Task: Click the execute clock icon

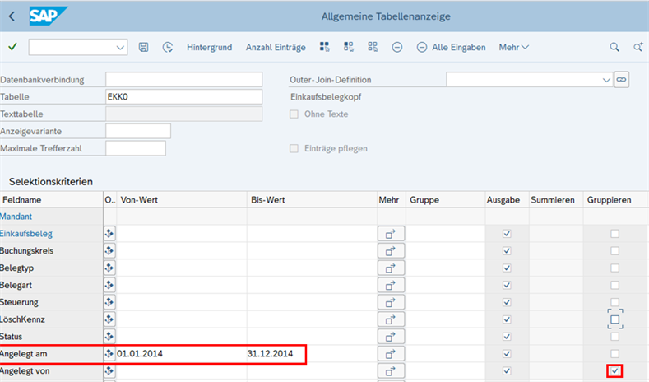Action: coord(168,47)
